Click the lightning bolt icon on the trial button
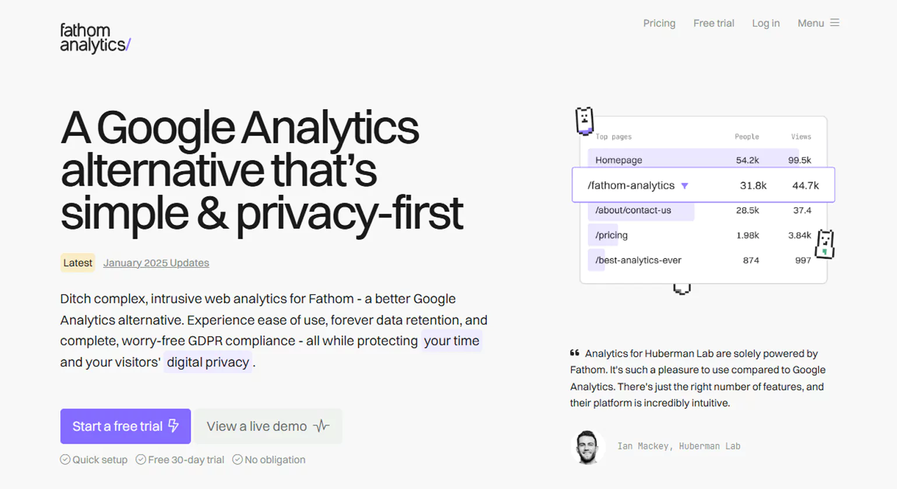 (x=174, y=426)
